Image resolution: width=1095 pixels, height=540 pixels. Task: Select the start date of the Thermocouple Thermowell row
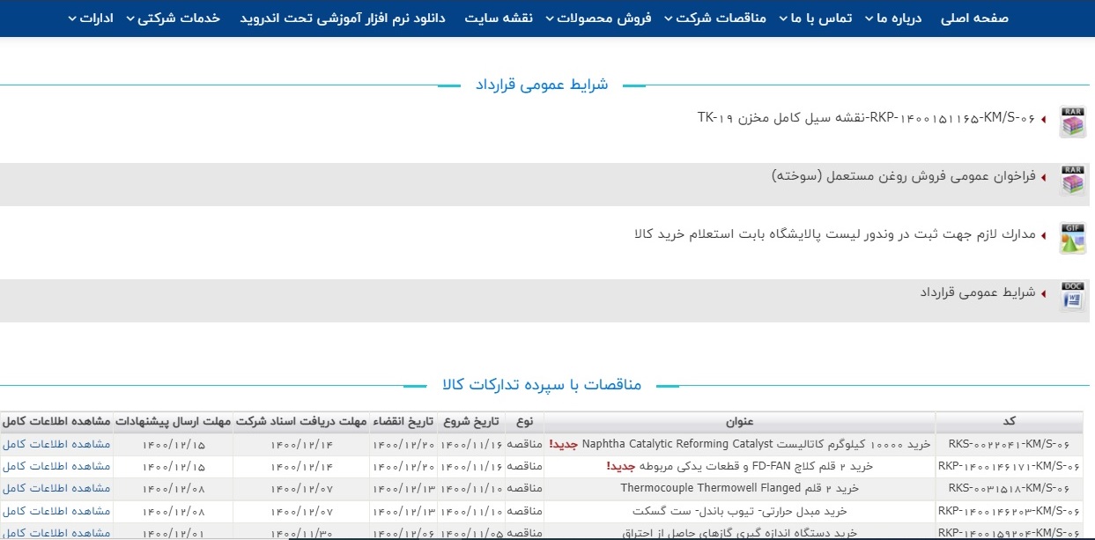click(x=471, y=488)
